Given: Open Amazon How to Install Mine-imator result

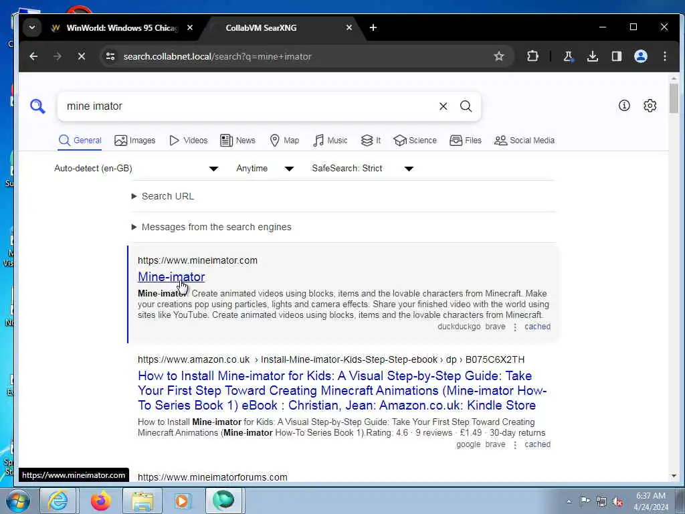Looking at the screenshot, I should (x=342, y=390).
